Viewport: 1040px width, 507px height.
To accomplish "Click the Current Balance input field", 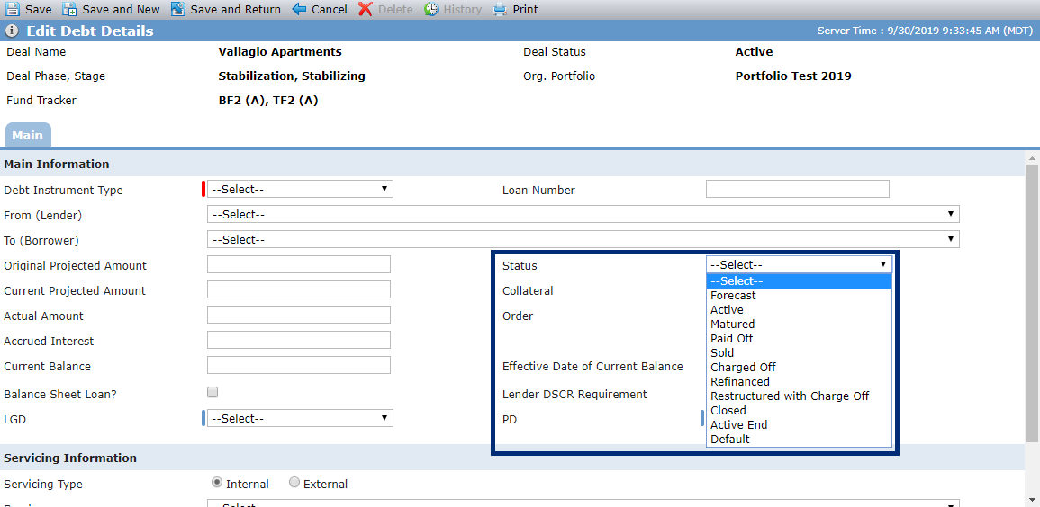I will 298,365.
